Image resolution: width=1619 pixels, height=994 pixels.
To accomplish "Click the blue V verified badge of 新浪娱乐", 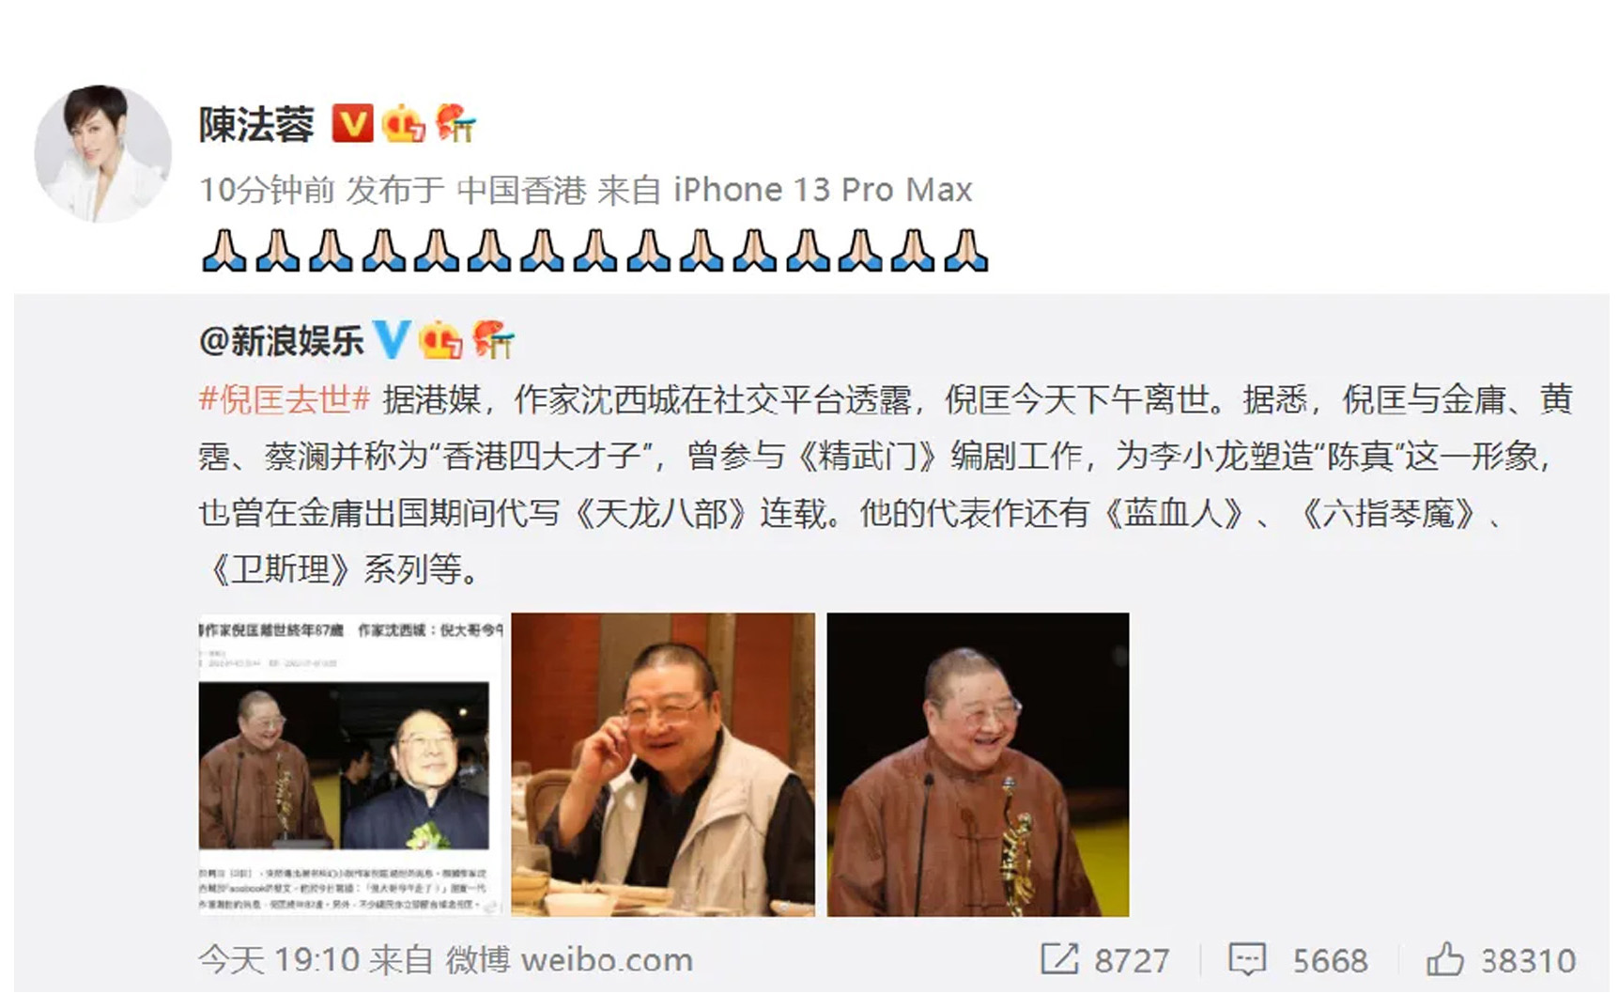I will [391, 339].
